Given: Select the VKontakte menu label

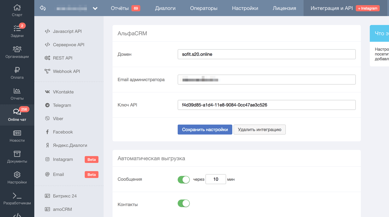Looking at the screenshot, I should pyautogui.click(x=63, y=92).
